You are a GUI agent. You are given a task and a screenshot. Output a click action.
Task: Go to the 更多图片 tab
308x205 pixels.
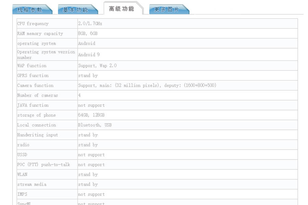(167, 10)
